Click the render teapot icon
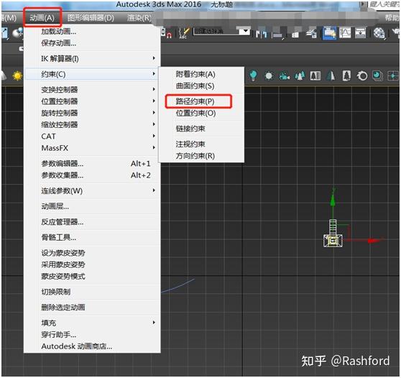 pos(379,33)
